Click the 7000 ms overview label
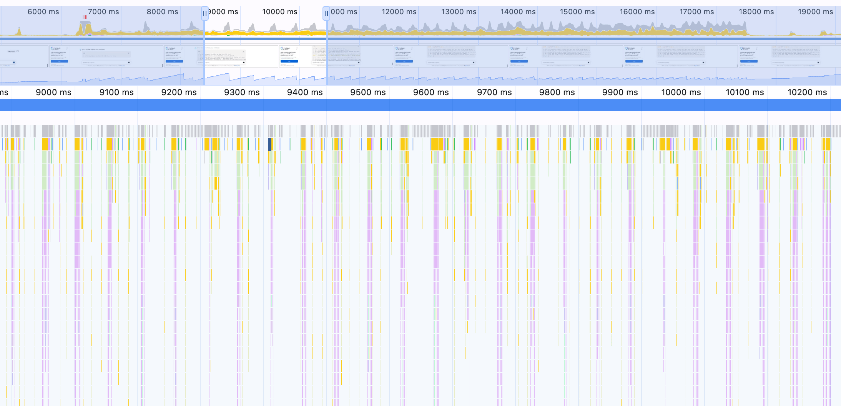This screenshot has height=406, width=841. 103,12
